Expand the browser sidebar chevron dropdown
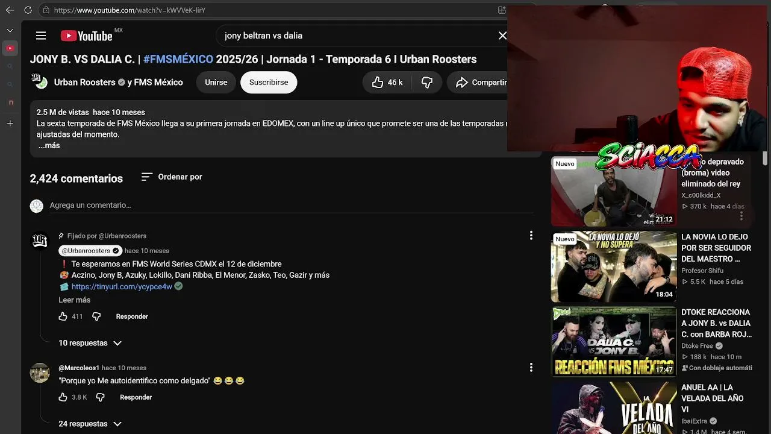Image resolution: width=771 pixels, height=434 pixels. point(10,30)
